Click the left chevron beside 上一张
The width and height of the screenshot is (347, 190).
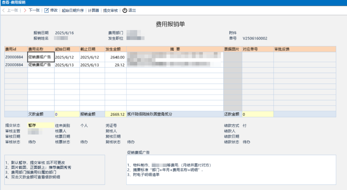pyautogui.click(x=3, y=10)
